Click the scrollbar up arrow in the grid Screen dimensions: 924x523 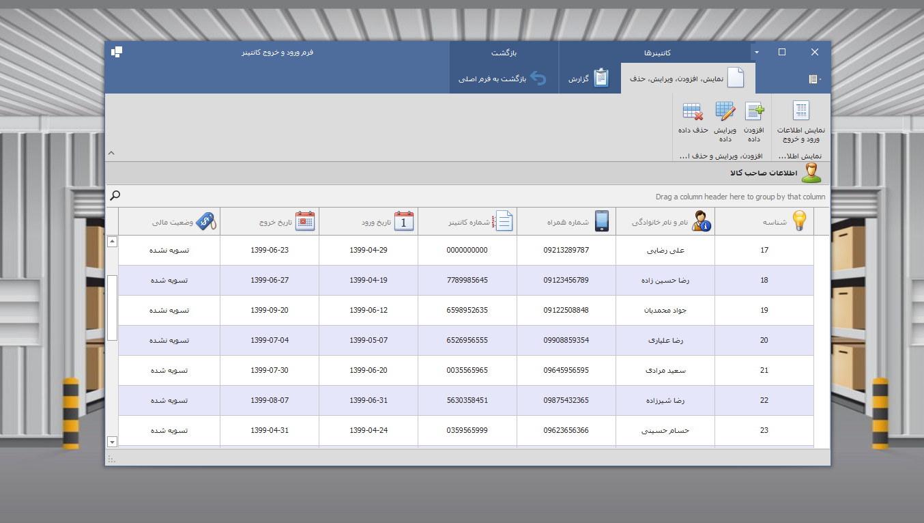tap(113, 242)
